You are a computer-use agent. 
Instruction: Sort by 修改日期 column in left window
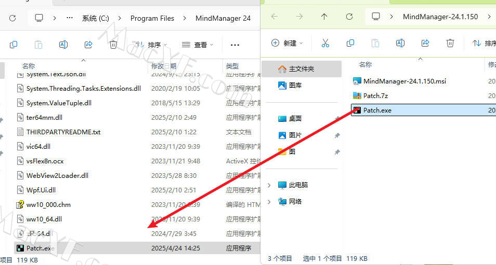point(164,66)
